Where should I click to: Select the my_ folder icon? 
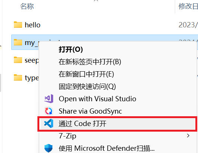coord(18,42)
